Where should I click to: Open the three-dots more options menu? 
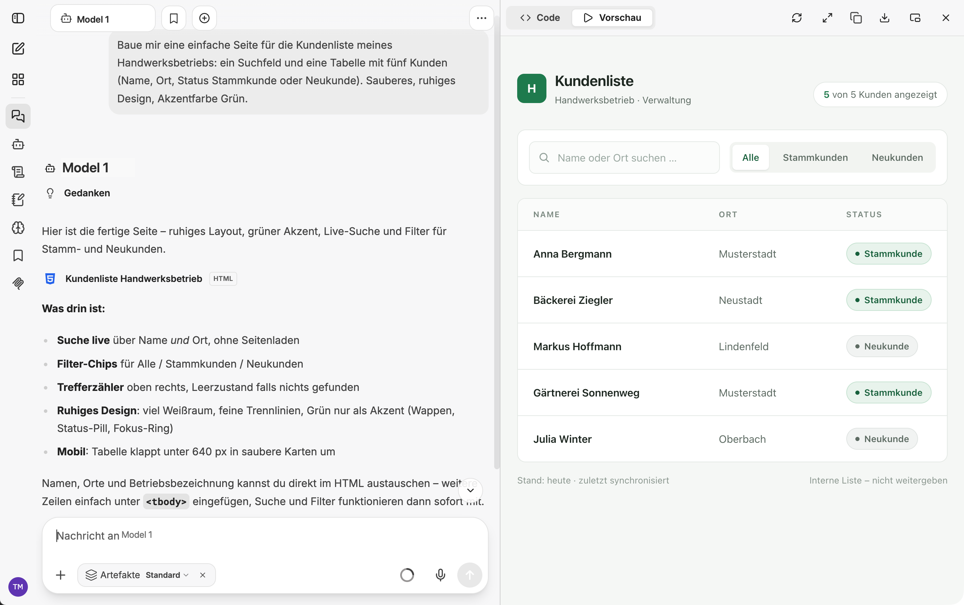click(x=481, y=18)
